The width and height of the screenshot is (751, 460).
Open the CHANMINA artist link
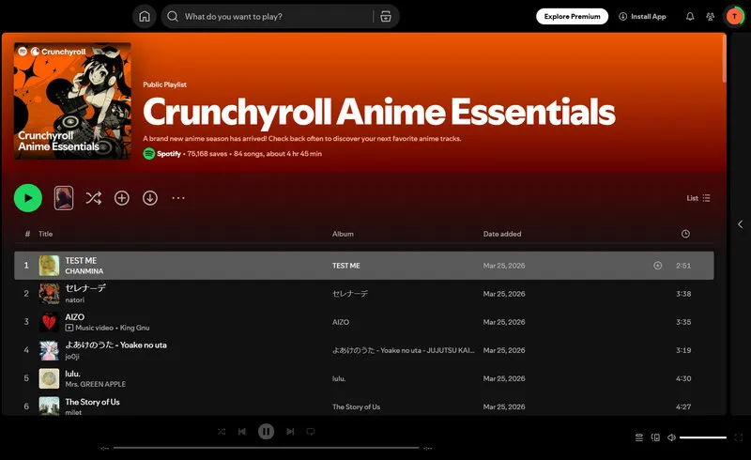(x=84, y=271)
